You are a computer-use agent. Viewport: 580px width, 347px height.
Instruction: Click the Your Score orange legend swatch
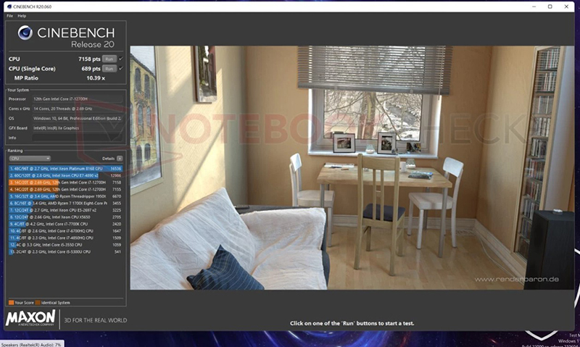[11, 303]
